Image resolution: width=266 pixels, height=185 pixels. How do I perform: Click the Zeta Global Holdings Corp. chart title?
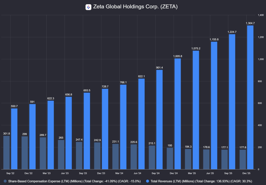(135, 7)
